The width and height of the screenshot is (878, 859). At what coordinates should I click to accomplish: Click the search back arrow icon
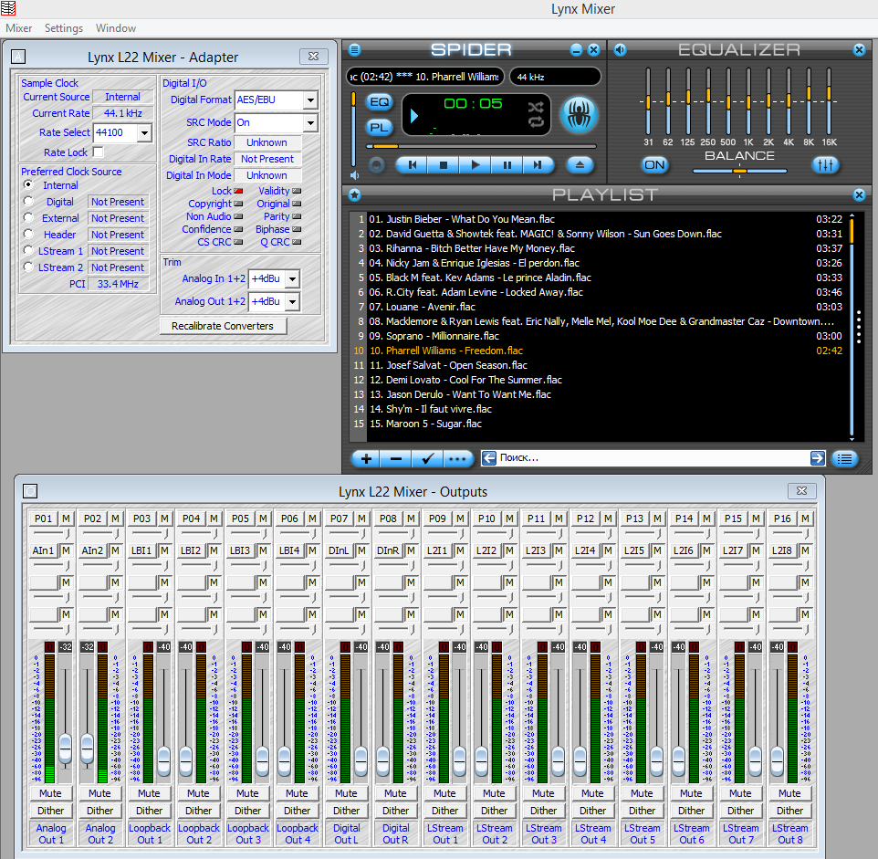(489, 458)
